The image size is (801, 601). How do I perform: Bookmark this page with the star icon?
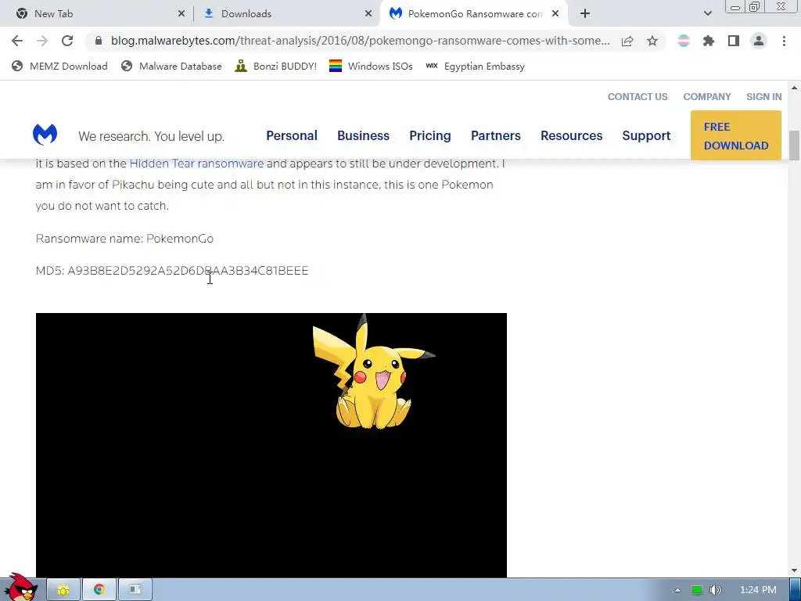[x=652, y=41]
